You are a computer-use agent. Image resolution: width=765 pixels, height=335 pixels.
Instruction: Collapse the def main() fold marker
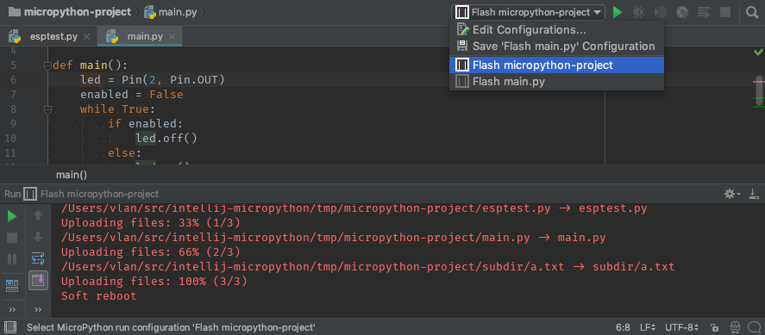pos(47,65)
